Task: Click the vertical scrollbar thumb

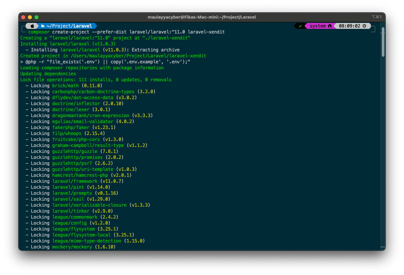Action: click(383, 41)
